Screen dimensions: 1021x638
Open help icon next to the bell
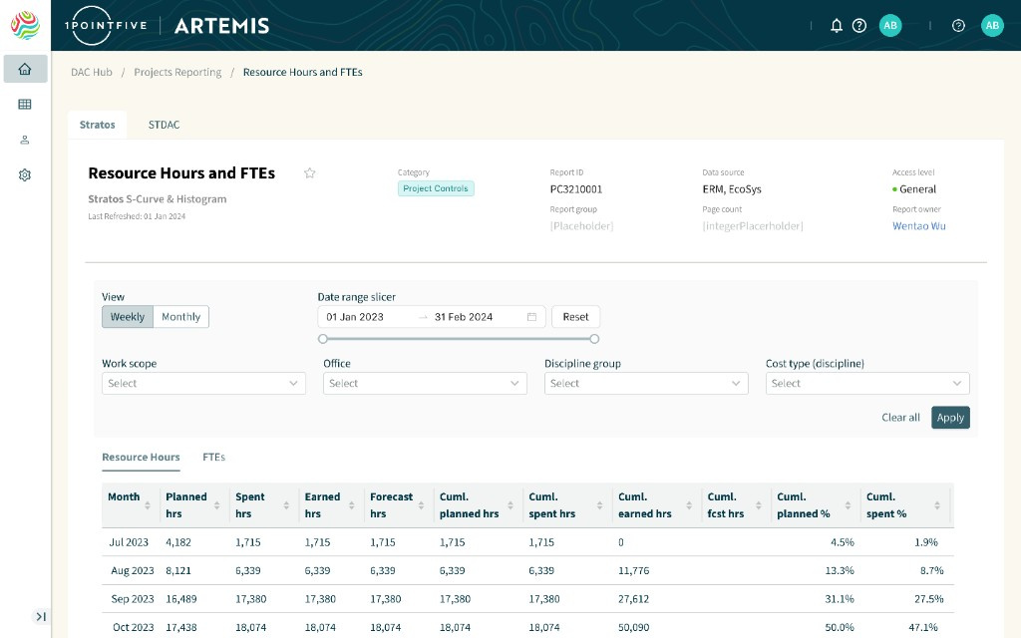[859, 25]
